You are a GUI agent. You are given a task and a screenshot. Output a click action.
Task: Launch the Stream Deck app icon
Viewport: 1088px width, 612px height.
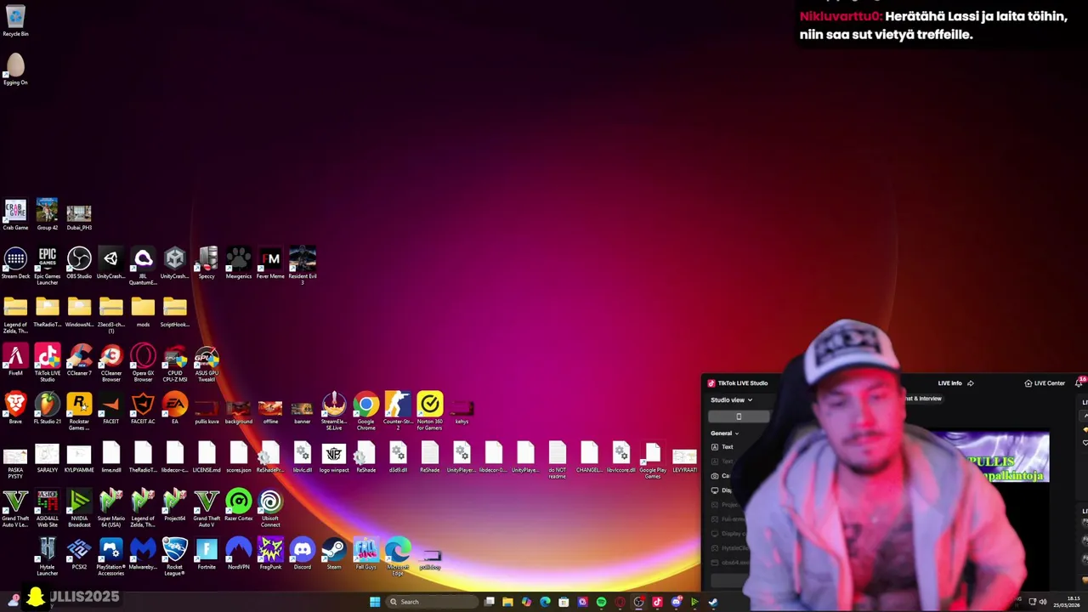15,263
